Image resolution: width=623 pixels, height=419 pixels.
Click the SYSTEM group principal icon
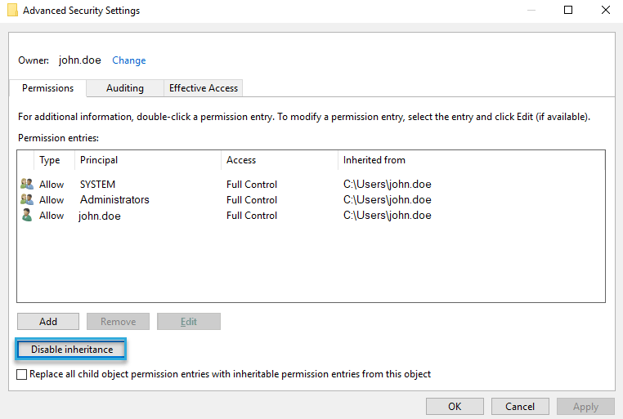27,185
